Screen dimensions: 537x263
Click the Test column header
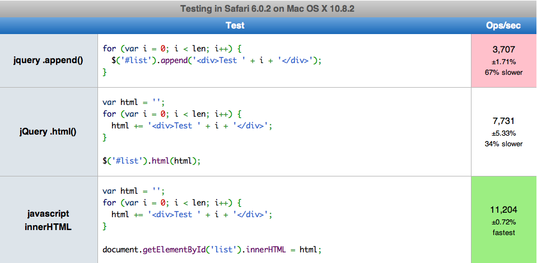[235, 26]
